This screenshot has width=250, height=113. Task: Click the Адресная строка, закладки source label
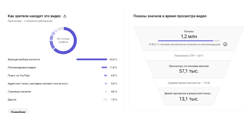click(39, 84)
